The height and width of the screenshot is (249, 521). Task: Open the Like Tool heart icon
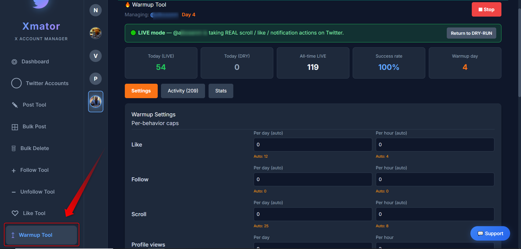point(15,213)
